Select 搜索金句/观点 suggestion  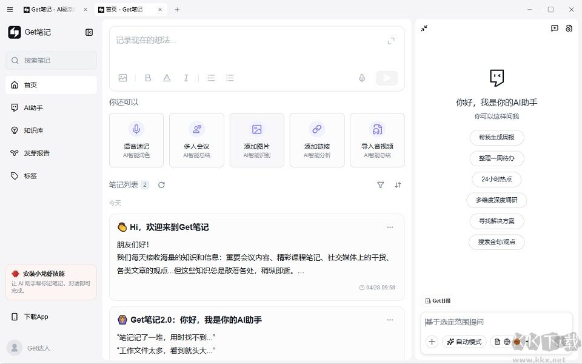[497, 242]
